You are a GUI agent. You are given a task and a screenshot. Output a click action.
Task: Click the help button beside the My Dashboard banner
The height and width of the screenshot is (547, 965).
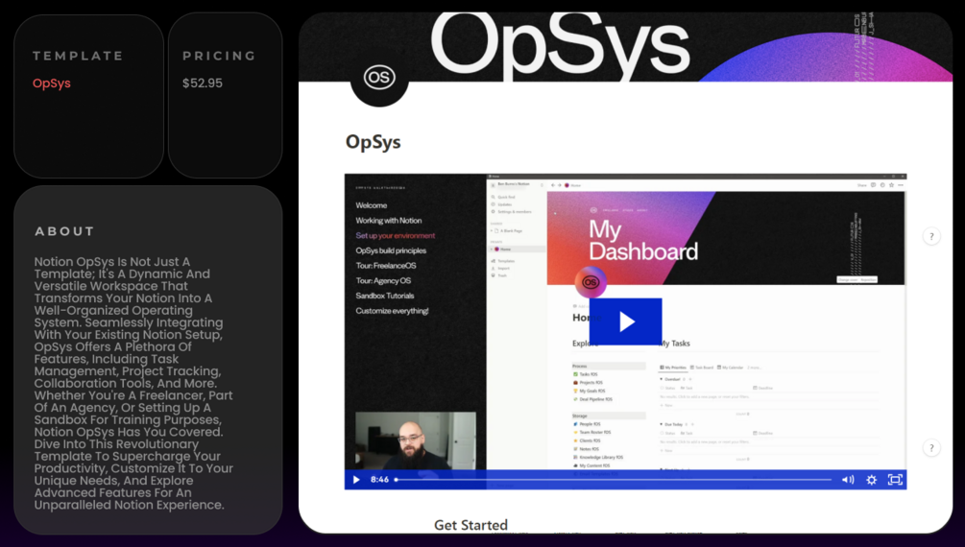(x=931, y=236)
